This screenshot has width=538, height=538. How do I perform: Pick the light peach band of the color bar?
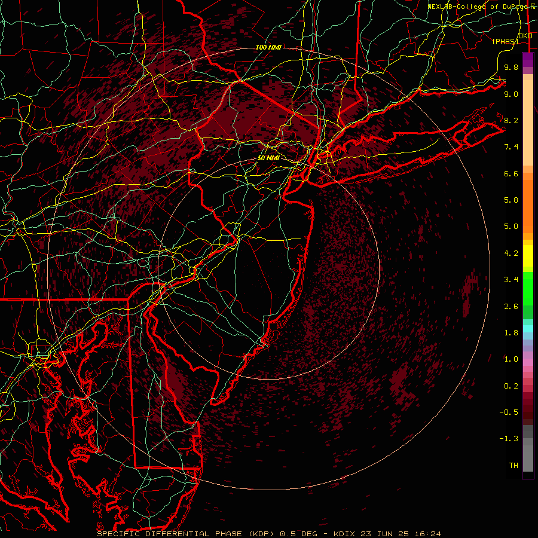(528, 124)
